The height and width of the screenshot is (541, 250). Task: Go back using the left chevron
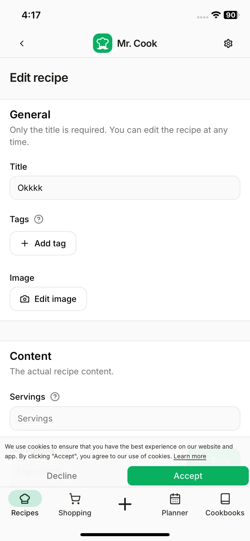pyautogui.click(x=22, y=43)
